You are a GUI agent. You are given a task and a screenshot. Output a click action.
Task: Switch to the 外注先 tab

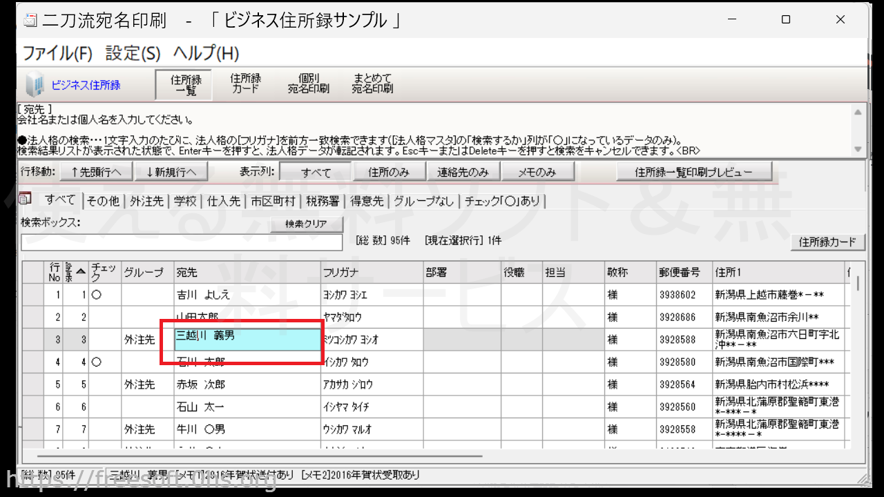coord(146,201)
